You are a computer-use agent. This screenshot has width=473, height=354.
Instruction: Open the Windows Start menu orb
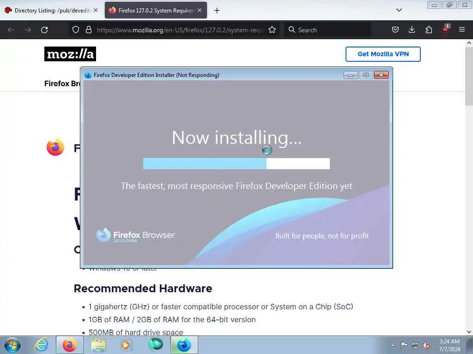point(12,345)
